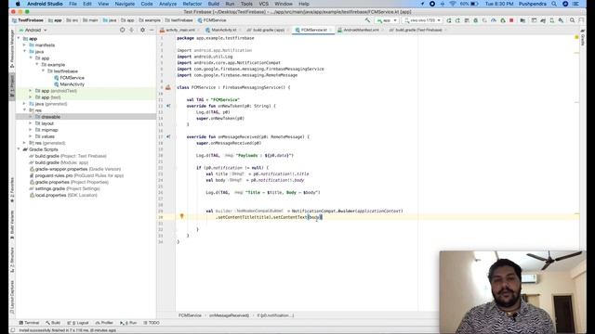This screenshot has width=595, height=334.
Task: Click the class gutter icon beside FCMService
Action: click(x=168, y=87)
